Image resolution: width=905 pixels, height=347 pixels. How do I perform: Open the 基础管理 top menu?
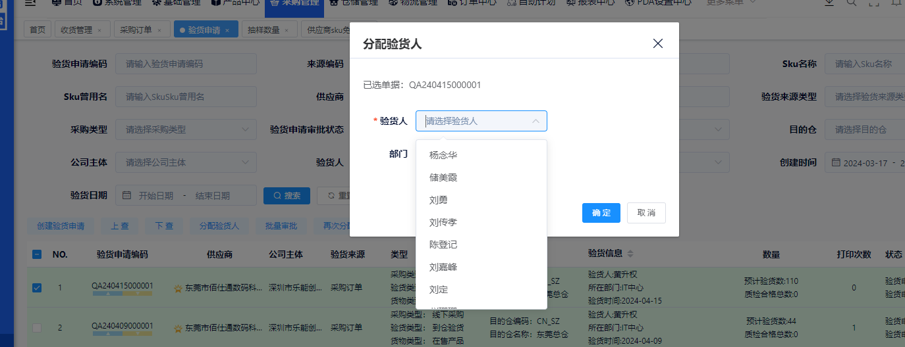175,3
